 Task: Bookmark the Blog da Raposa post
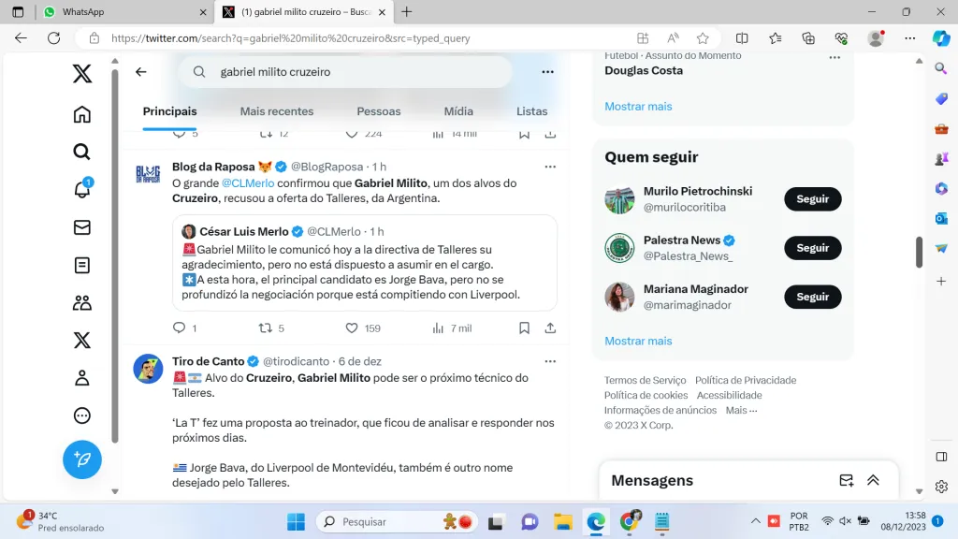point(525,328)
